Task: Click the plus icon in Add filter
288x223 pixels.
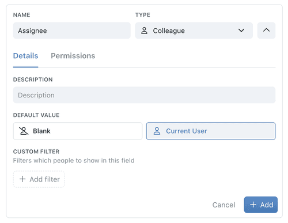Action: (x=22, y=179)
